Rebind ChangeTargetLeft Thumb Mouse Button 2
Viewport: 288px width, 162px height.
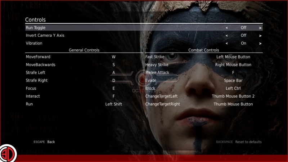coord(233,96)
